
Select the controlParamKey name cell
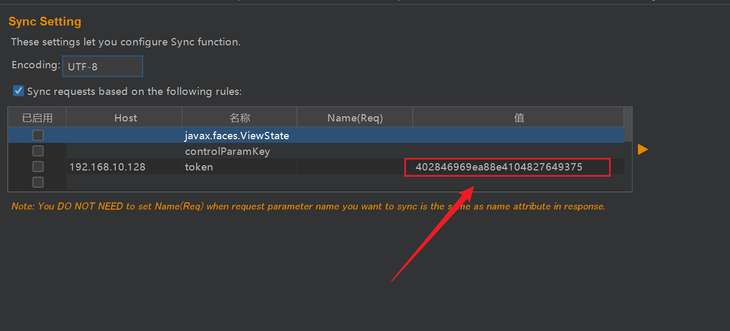(228, 152)
